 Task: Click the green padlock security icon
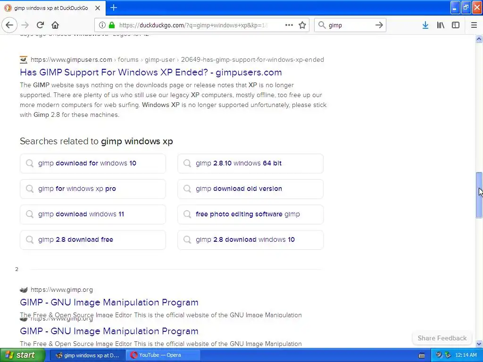[111, 25]
